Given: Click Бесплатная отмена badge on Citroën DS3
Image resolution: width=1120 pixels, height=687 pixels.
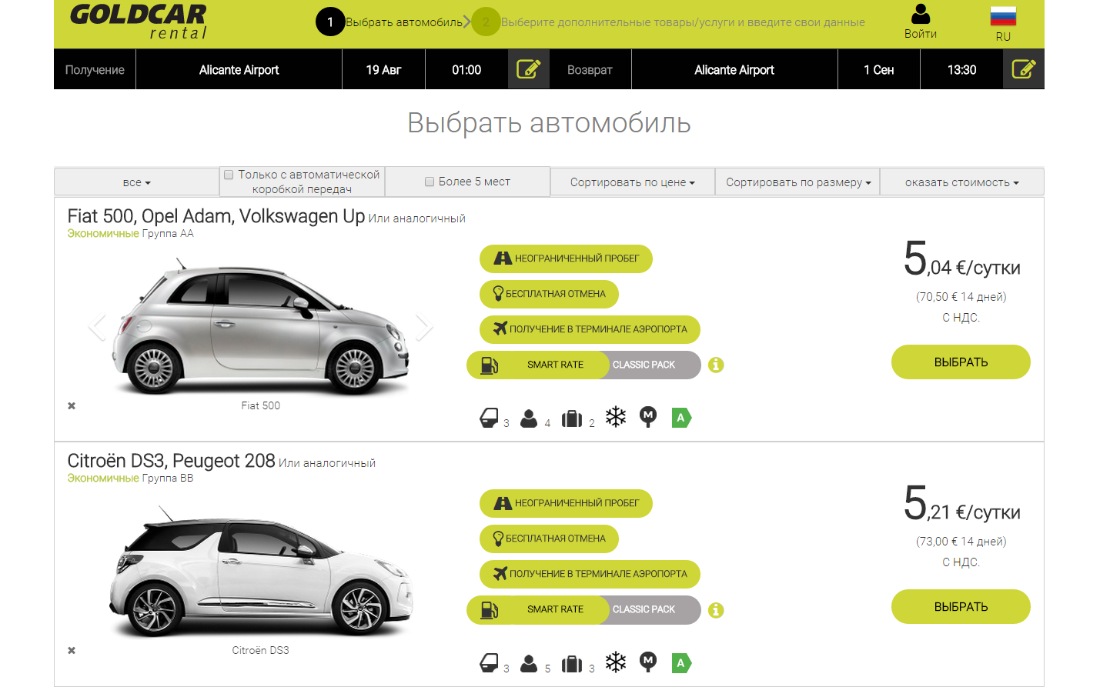Looking at the screenshot, I should pyautogui.click(x=549, y=539).
